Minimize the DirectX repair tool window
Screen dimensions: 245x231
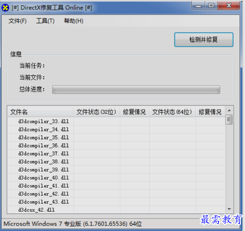pyautogui.click(x=198, y=6)
